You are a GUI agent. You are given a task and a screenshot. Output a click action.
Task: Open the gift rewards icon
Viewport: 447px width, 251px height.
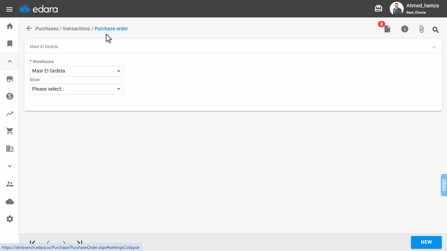coord(379,8)
